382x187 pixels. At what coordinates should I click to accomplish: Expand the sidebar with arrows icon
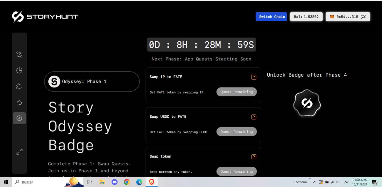(x=19, y=152)
